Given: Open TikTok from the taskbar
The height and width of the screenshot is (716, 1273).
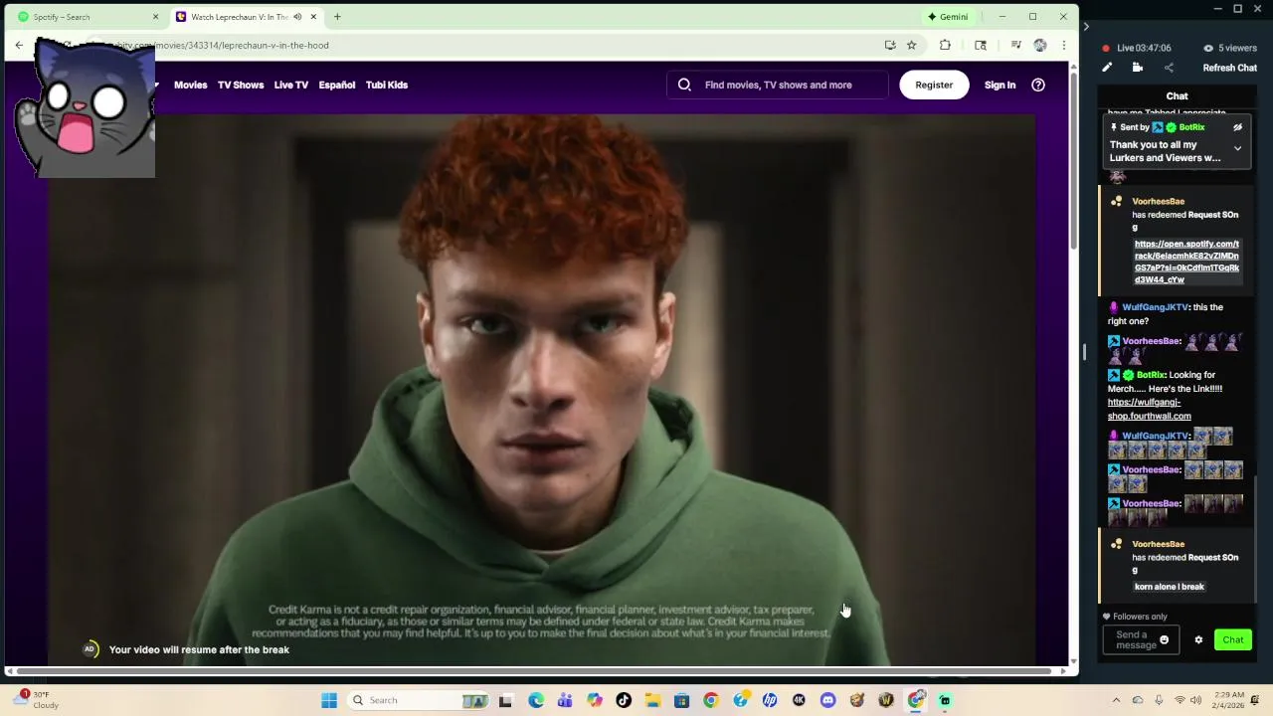Looking at the screenshot, I should pos(624,700).
